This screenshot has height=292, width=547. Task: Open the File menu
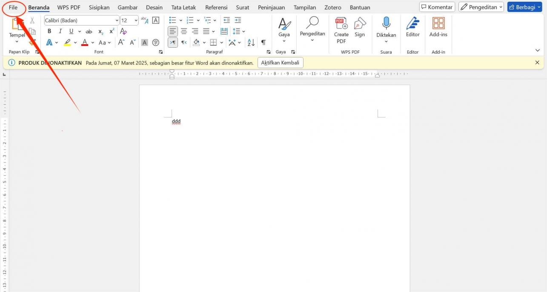[13, 7]
